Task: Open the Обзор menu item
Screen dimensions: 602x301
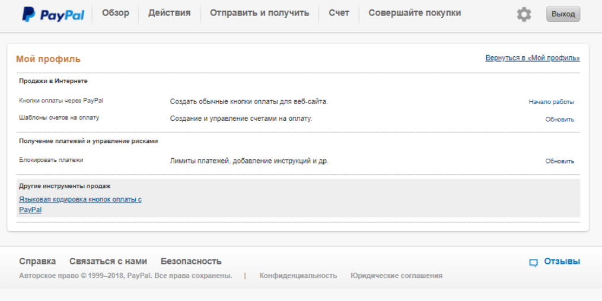Action: (116, 13)
